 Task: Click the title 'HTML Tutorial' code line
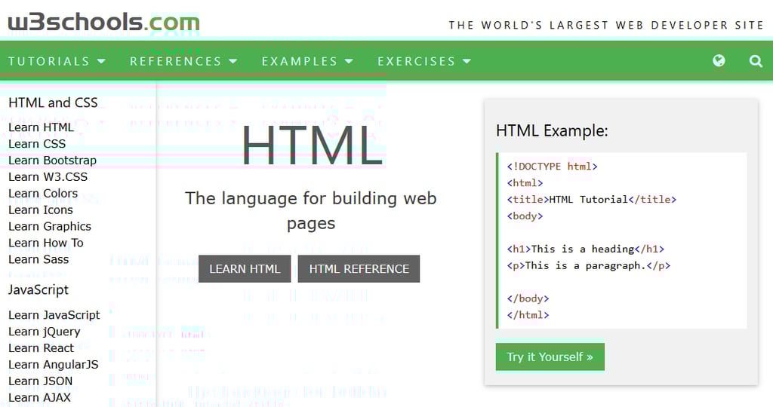[x=592, y=199]
